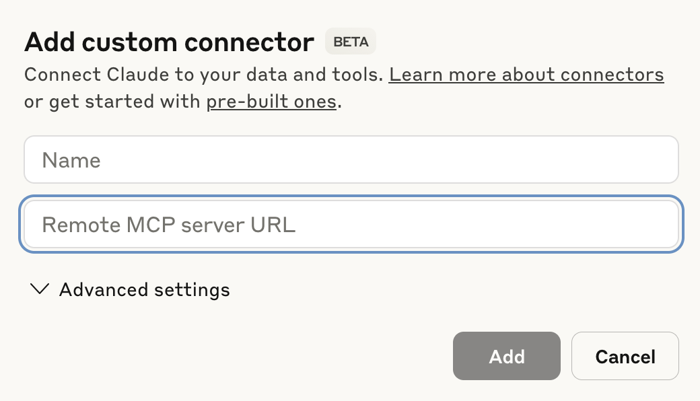The height and width of the screenshot is (401, 700).
Task: Cancel the custom connector dialog
Action: click(x=625, y=356)
